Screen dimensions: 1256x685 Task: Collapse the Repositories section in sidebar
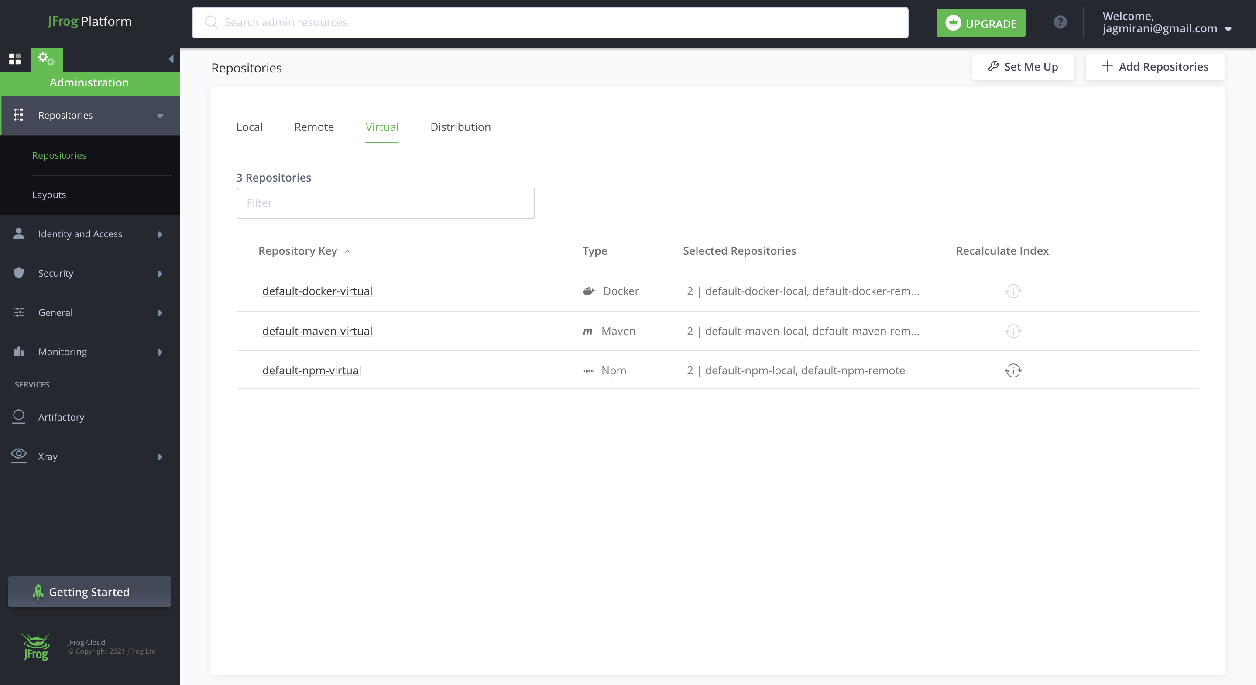click(x=160, y=116)
